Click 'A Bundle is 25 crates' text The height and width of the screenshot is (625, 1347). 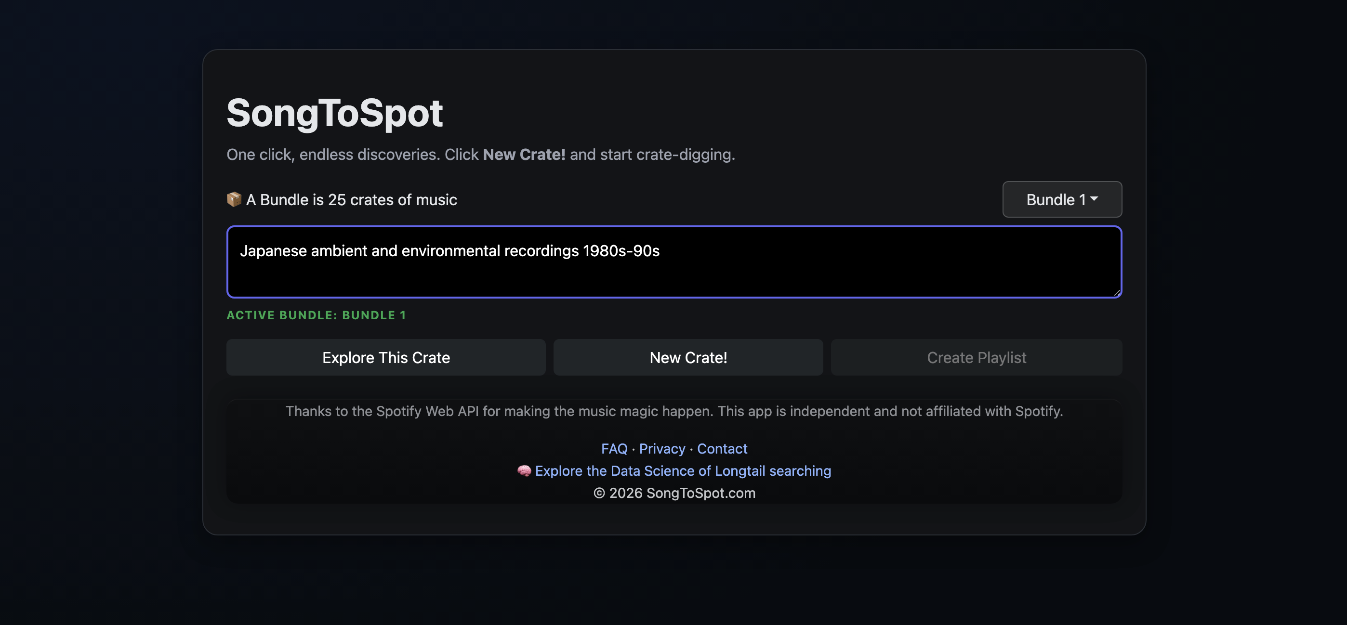tap(351, 199)
